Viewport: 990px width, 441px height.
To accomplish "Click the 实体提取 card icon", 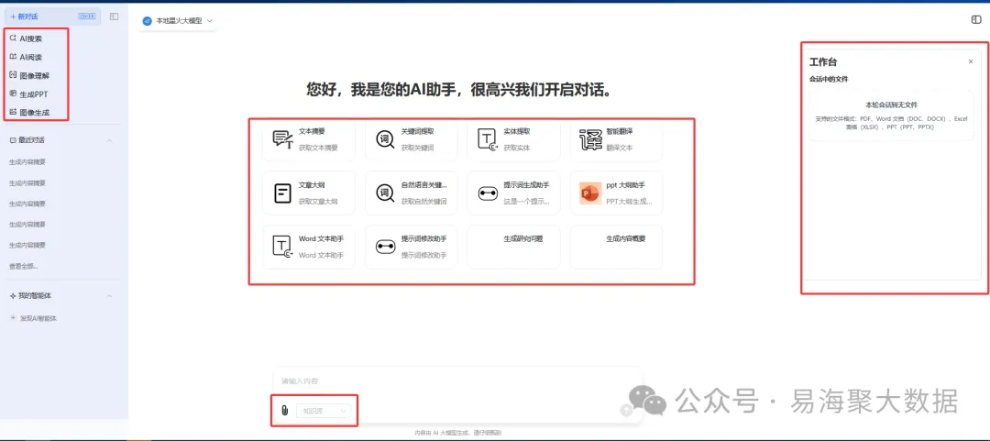I will point(488,139).
